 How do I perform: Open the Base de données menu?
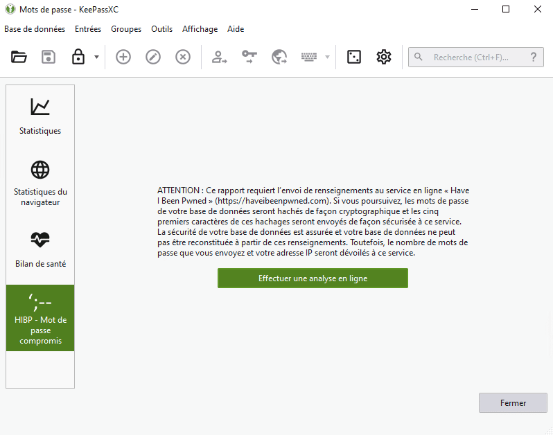tap(35, 29)
